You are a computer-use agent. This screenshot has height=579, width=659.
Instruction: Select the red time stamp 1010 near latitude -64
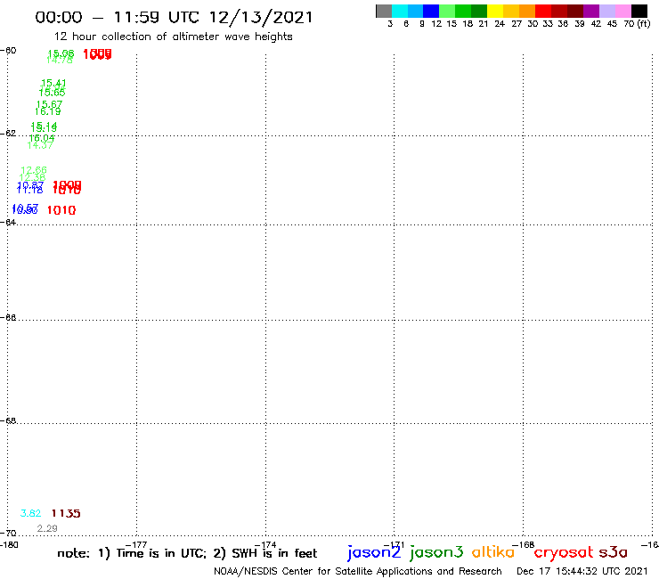[61, 210]
